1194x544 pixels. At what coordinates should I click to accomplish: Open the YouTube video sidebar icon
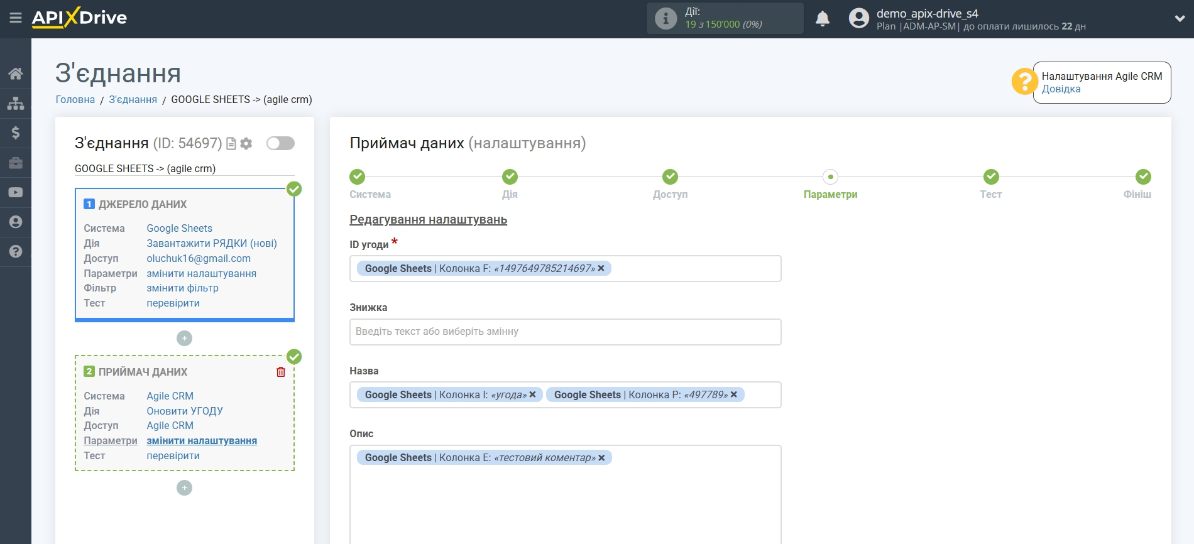coord(16,192)
